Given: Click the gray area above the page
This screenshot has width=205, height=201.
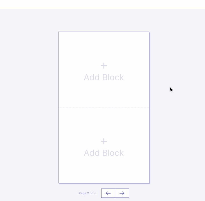Looking at the screenshot, I should [104, 20].
